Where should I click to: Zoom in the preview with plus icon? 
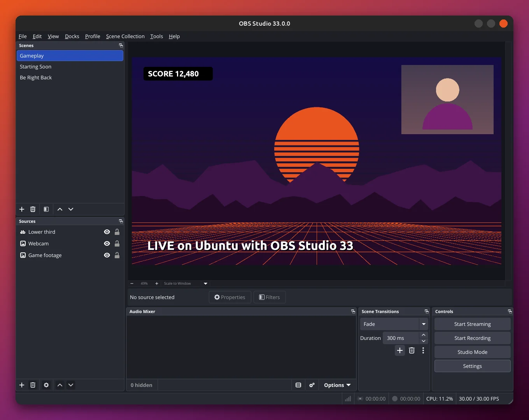[x=157, y=283]
